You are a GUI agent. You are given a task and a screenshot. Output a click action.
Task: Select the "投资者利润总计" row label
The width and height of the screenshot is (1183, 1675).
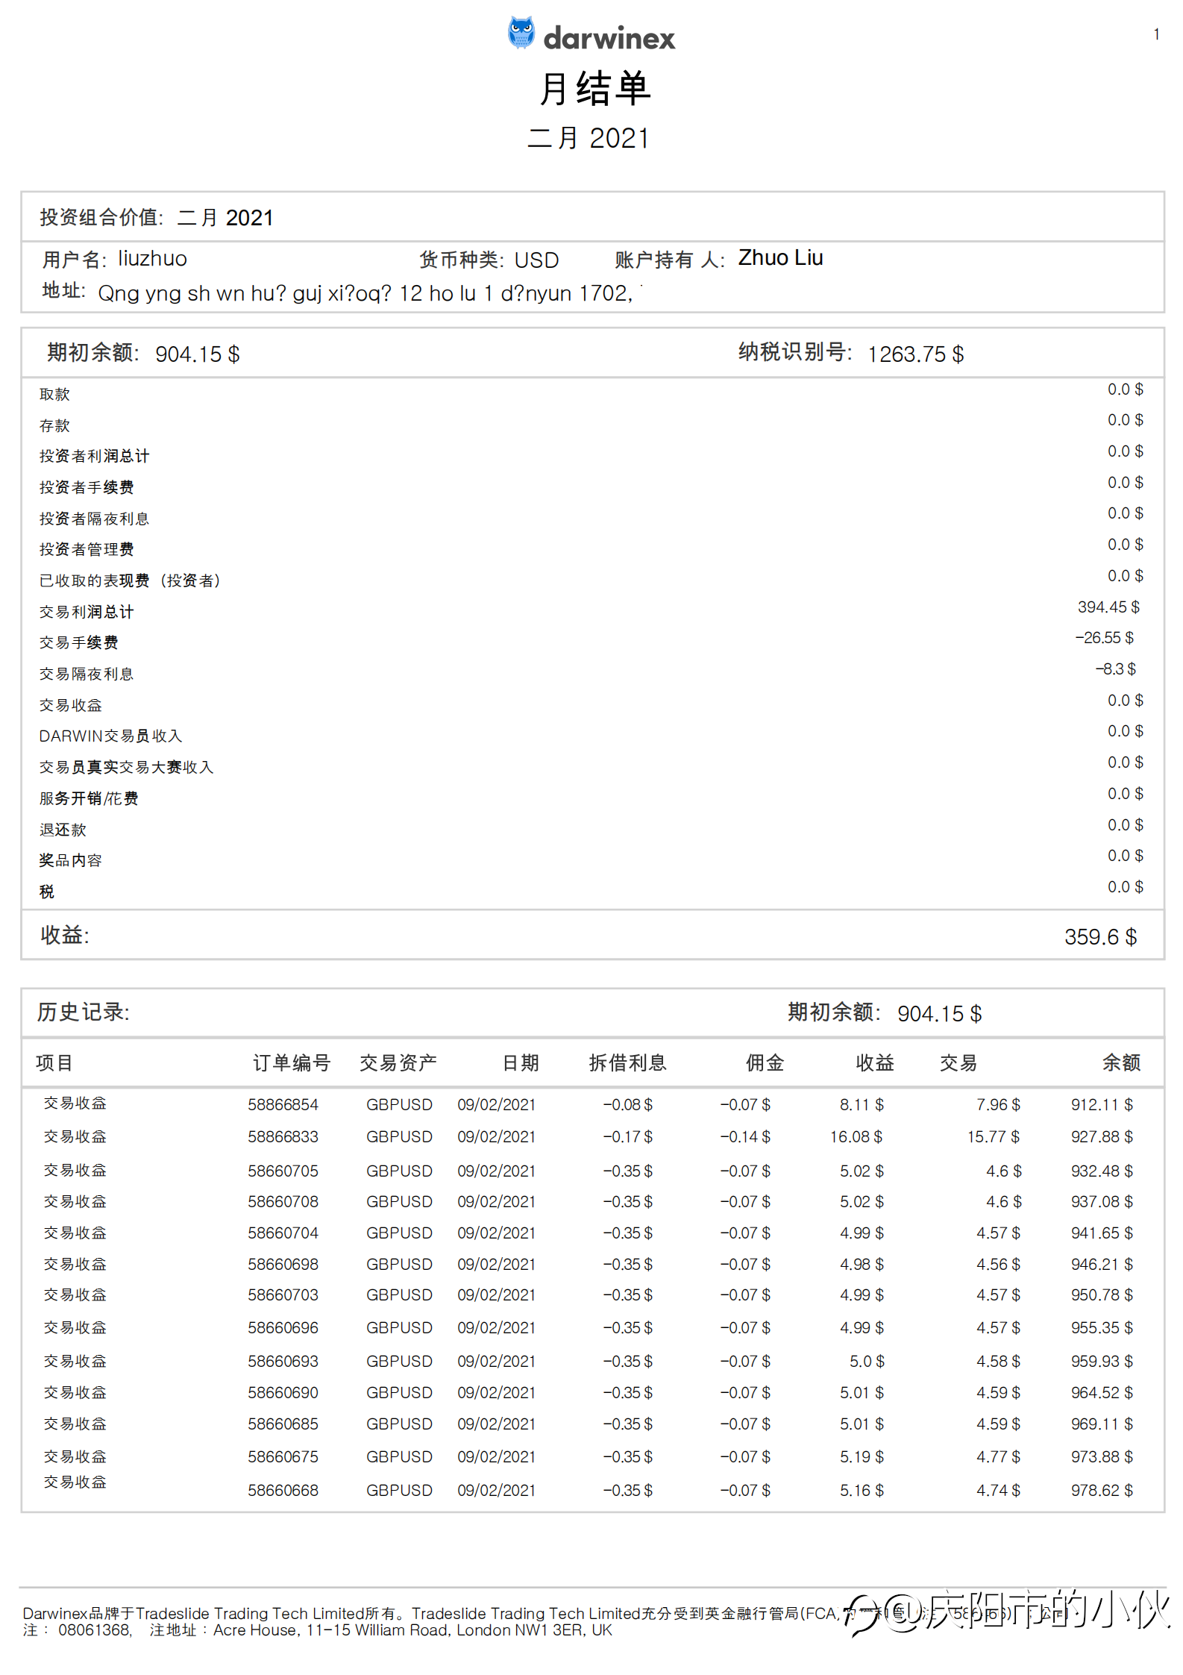(95, 456)
